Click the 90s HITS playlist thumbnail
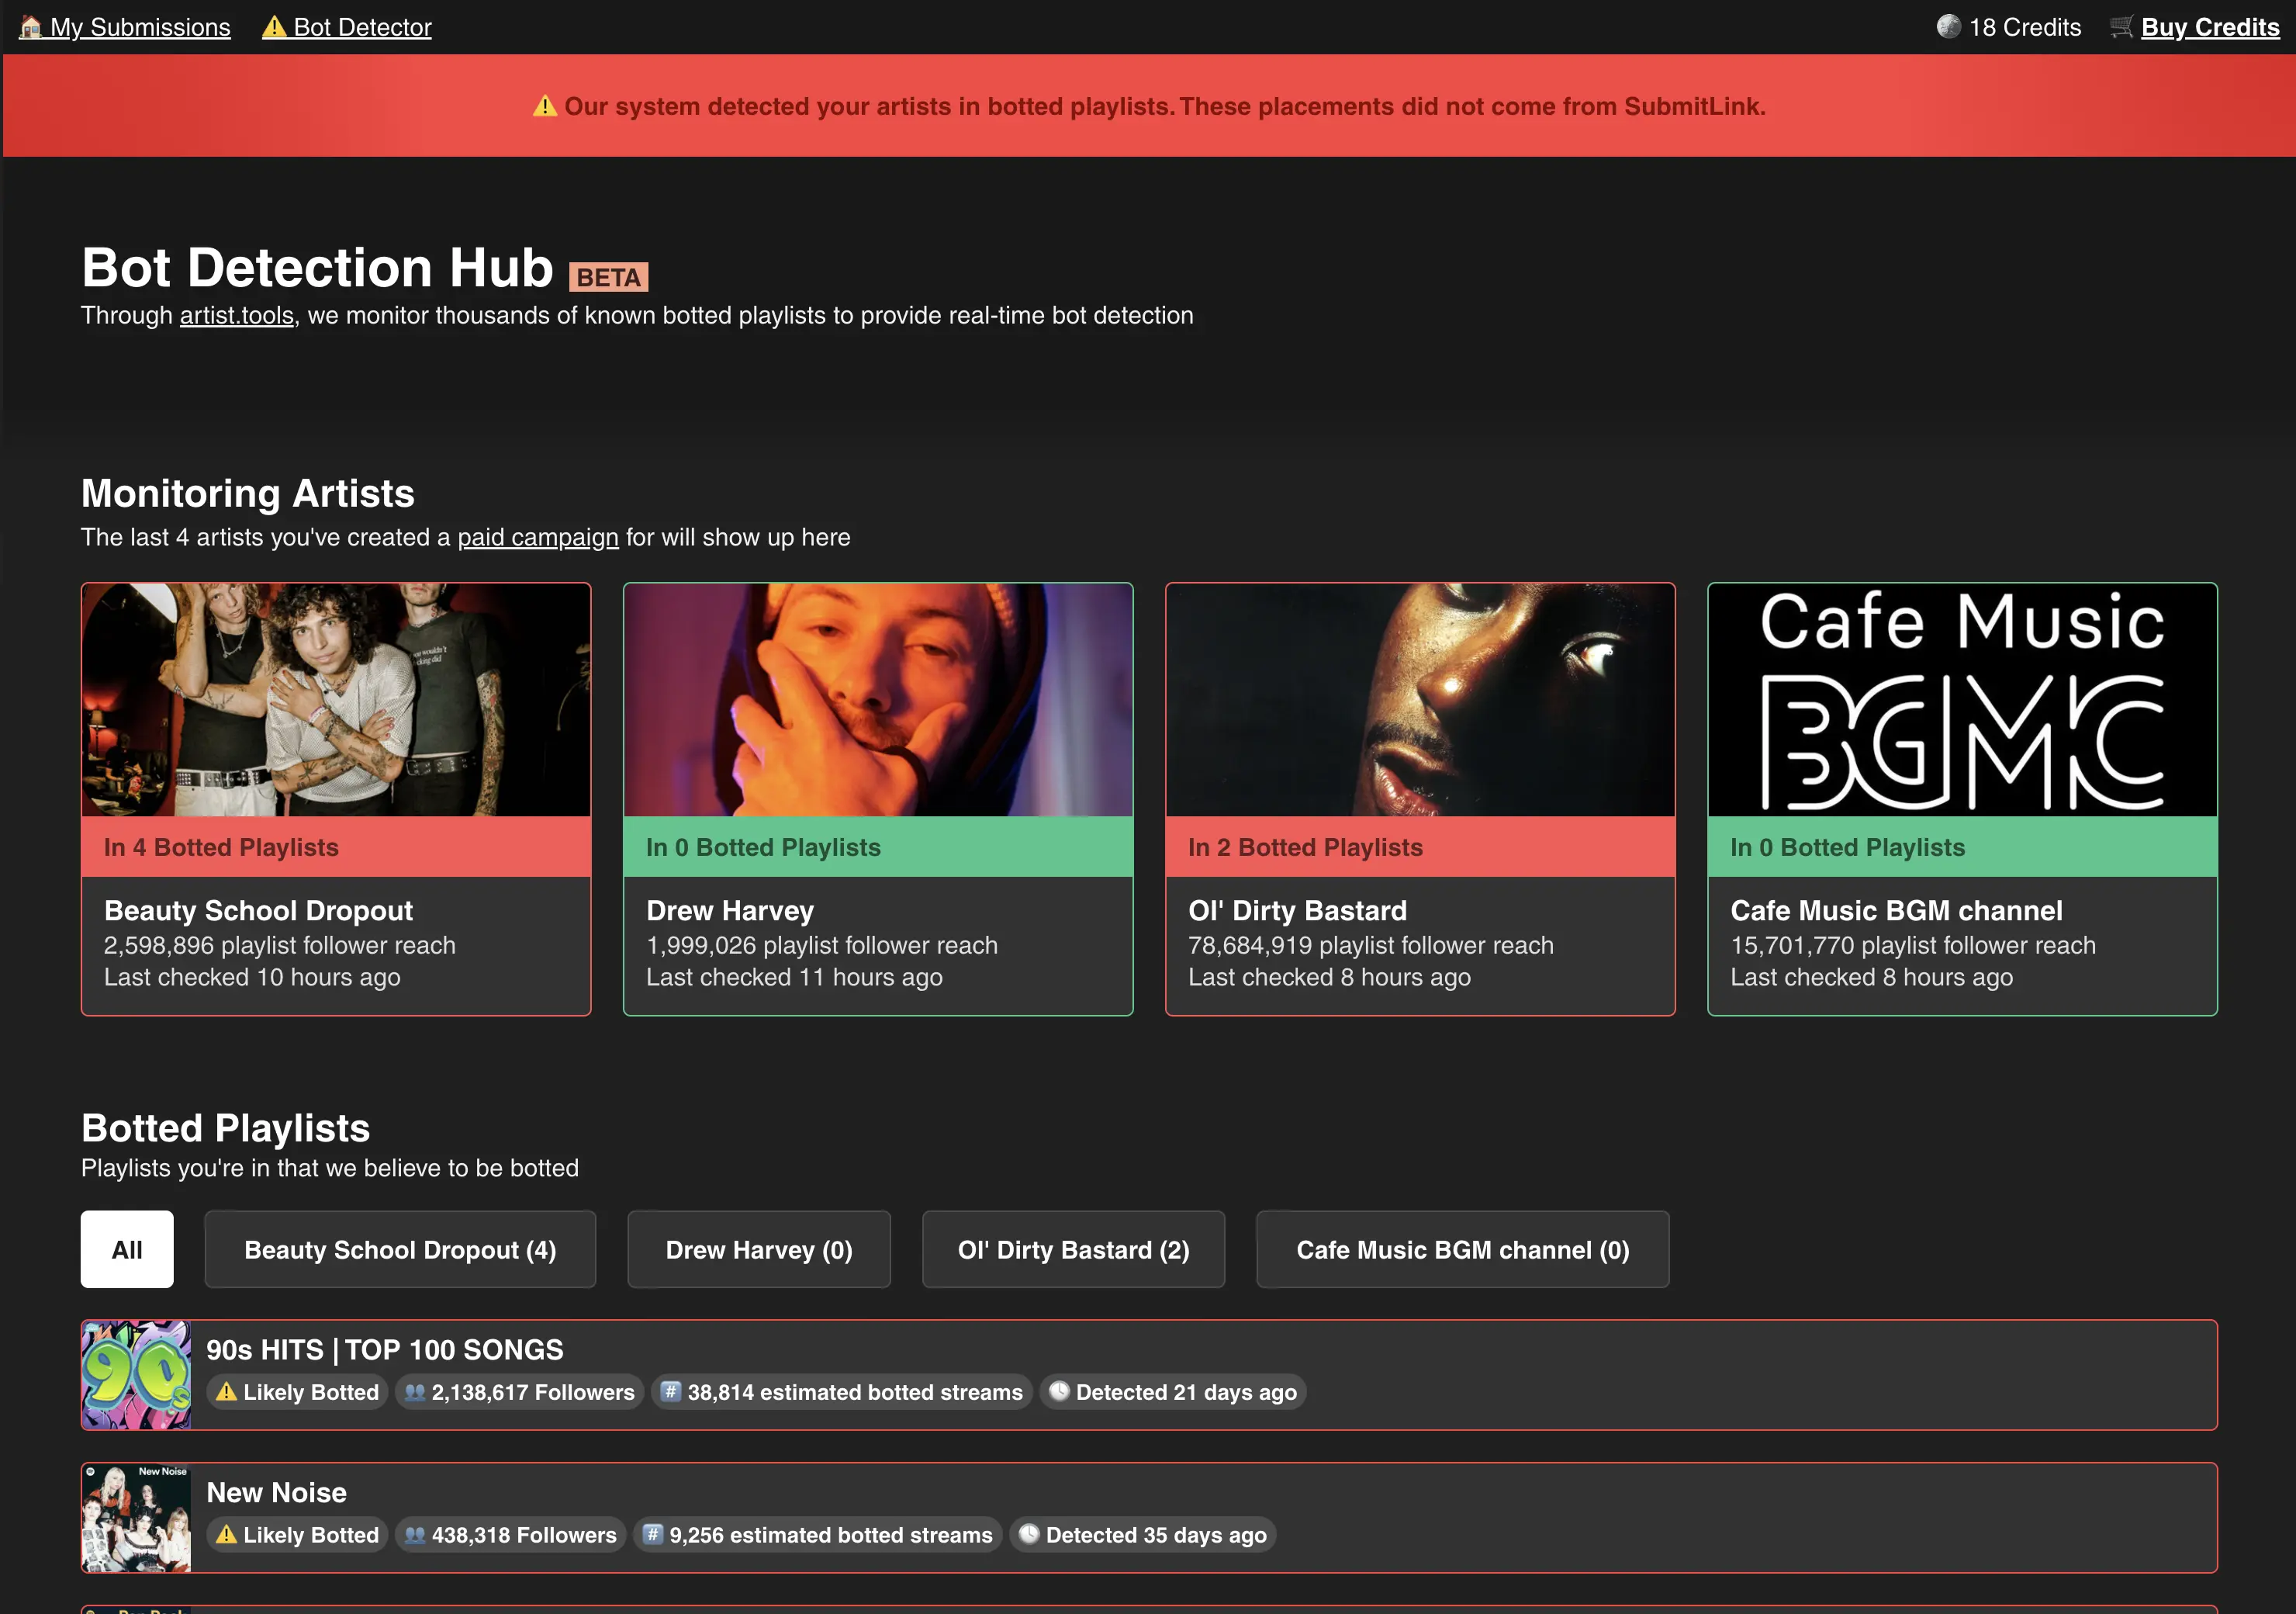2296x1614 pixels. 135,1374
